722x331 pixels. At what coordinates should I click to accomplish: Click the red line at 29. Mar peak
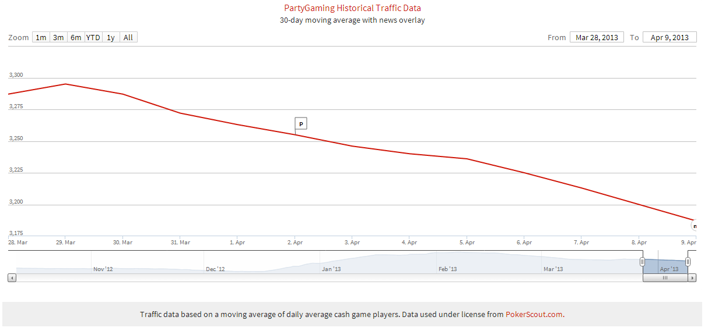click(x=65, y=84)
